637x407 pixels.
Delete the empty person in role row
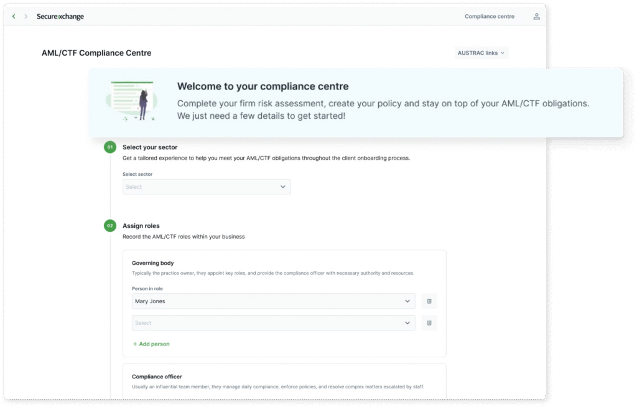point(429,323)
